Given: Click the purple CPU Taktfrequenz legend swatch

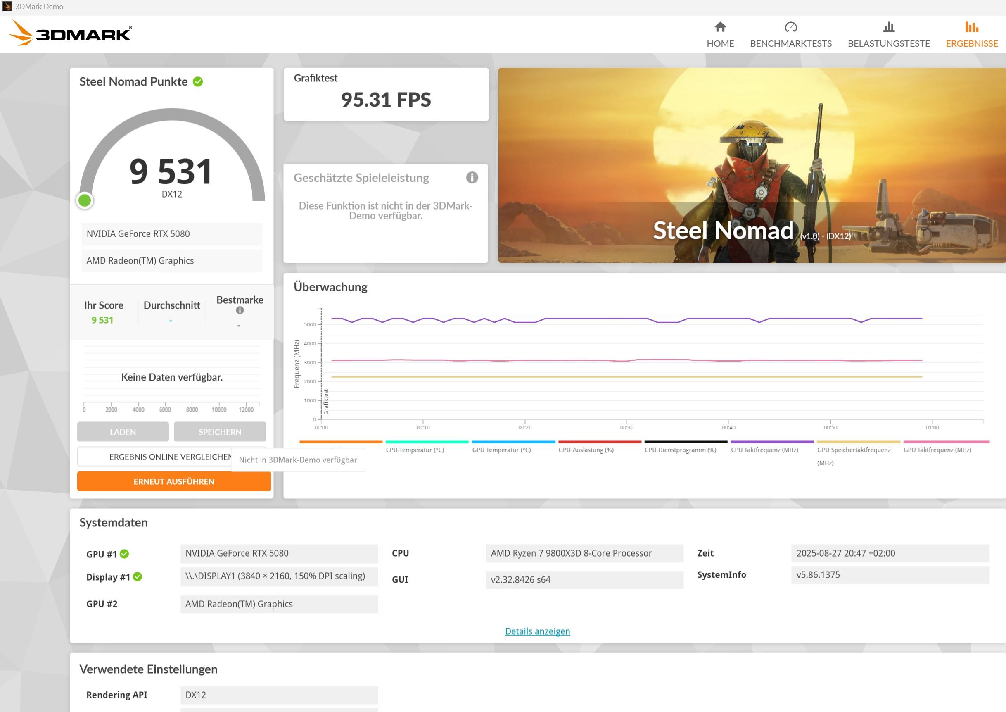Looking at the screenshot, I should (x=771, y=442).
